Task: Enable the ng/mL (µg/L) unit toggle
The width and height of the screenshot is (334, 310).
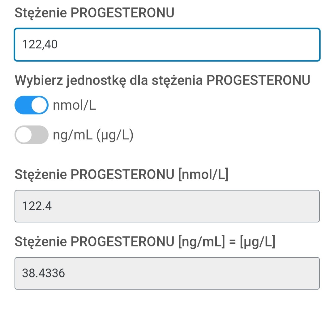Action: point(31,135)
